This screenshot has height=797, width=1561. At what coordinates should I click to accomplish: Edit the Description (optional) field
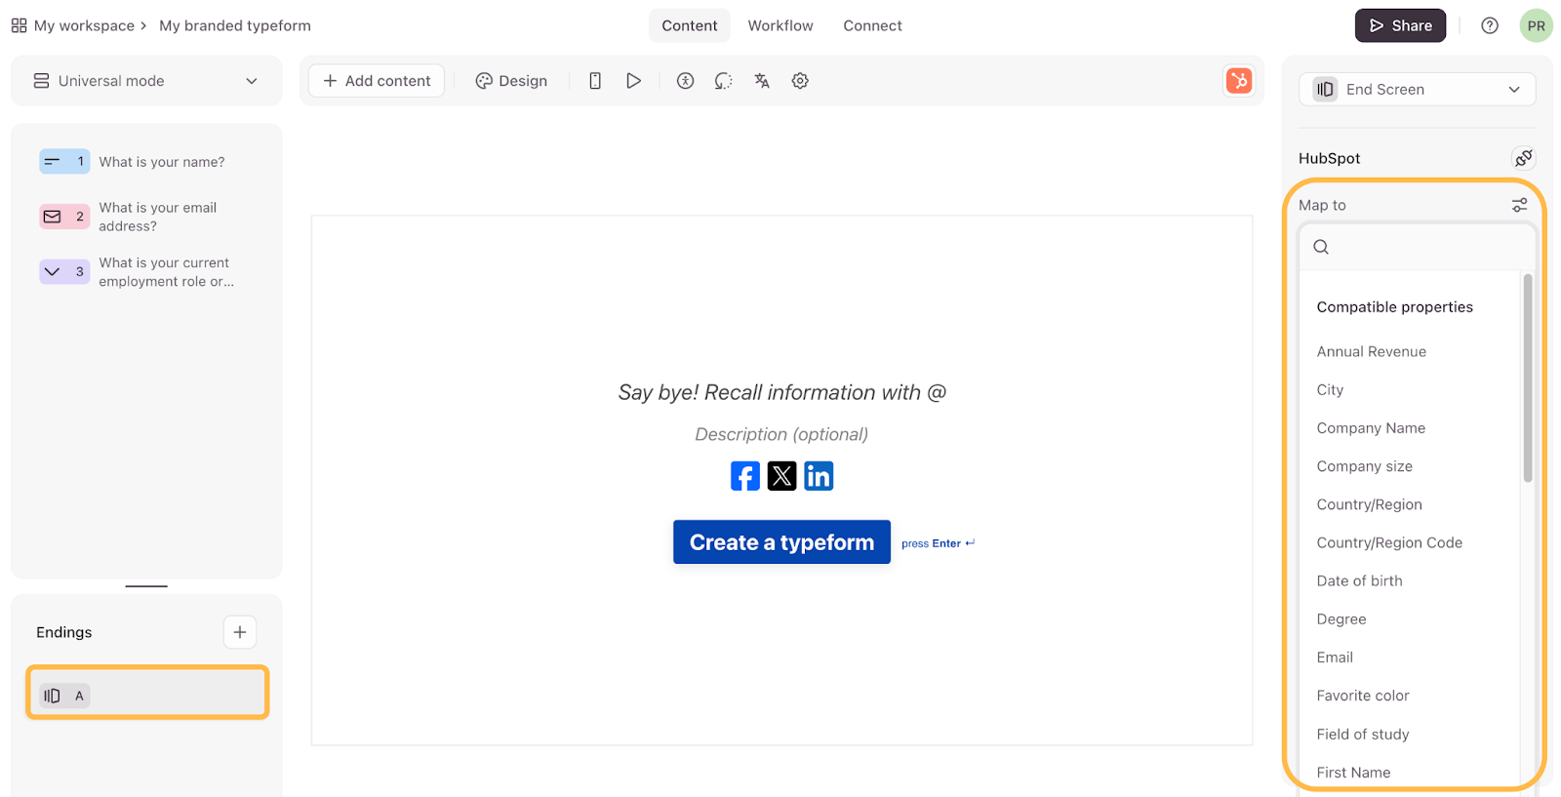click(781, 434)
